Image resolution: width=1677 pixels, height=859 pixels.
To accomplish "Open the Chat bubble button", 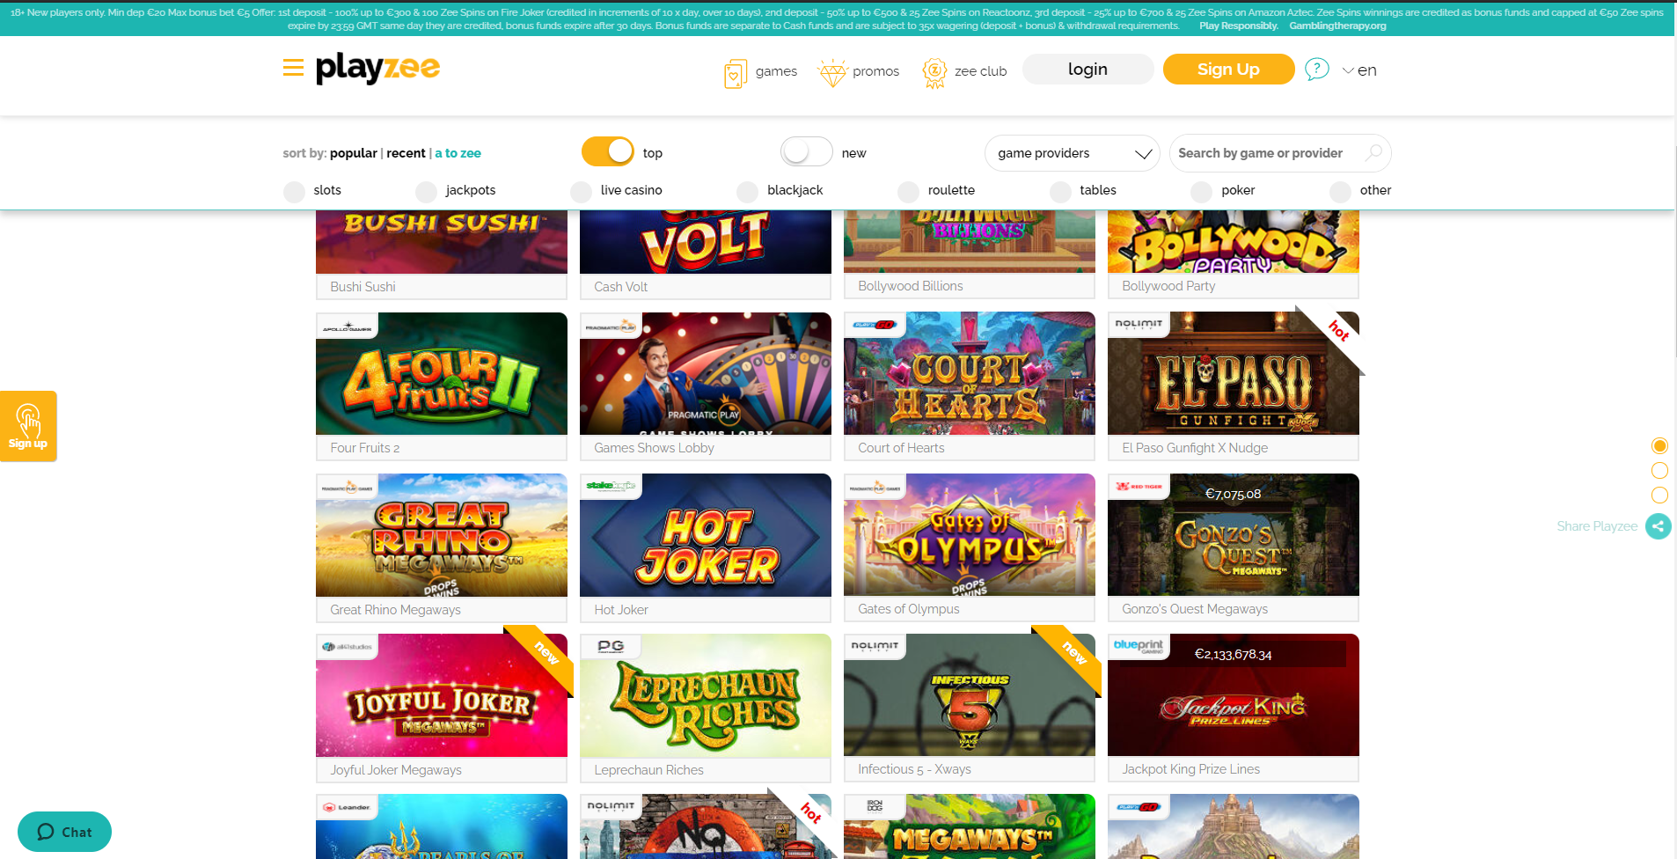I will tap(64, 832).
